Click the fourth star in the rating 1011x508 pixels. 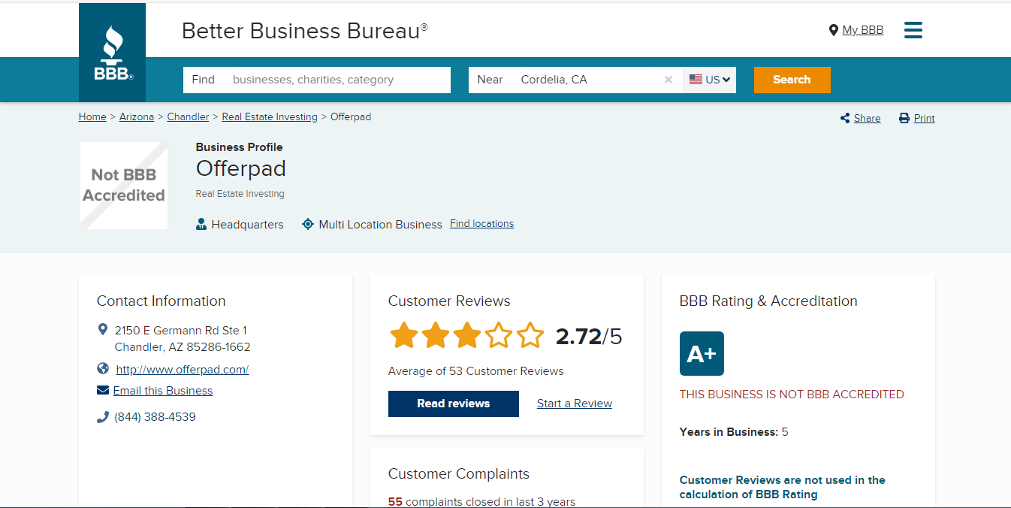(499, 335)
